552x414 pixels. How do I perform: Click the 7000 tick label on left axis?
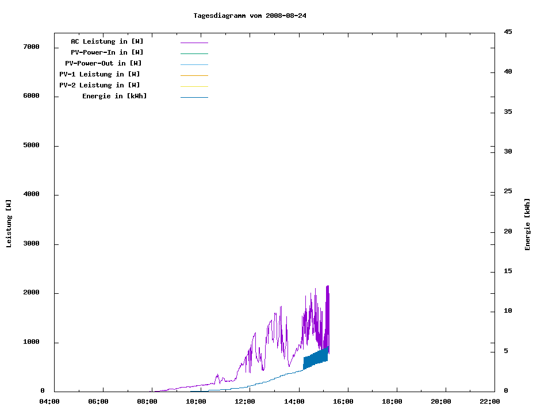31,47
